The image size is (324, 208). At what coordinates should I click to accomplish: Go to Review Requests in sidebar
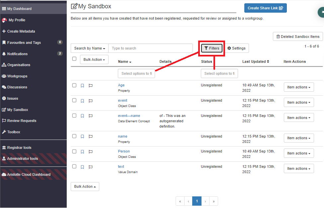coord(22,121)
